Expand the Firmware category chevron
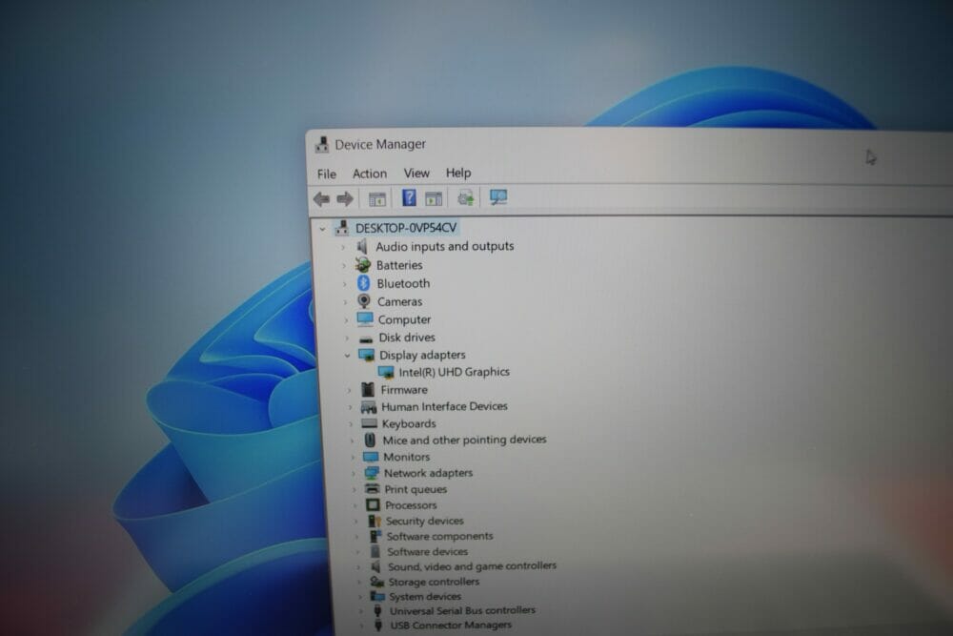The width and height of the screenshot is (953, 636). [350, 390]
